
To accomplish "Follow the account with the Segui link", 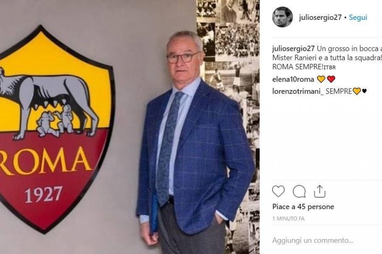I will [x=358, y=17].
